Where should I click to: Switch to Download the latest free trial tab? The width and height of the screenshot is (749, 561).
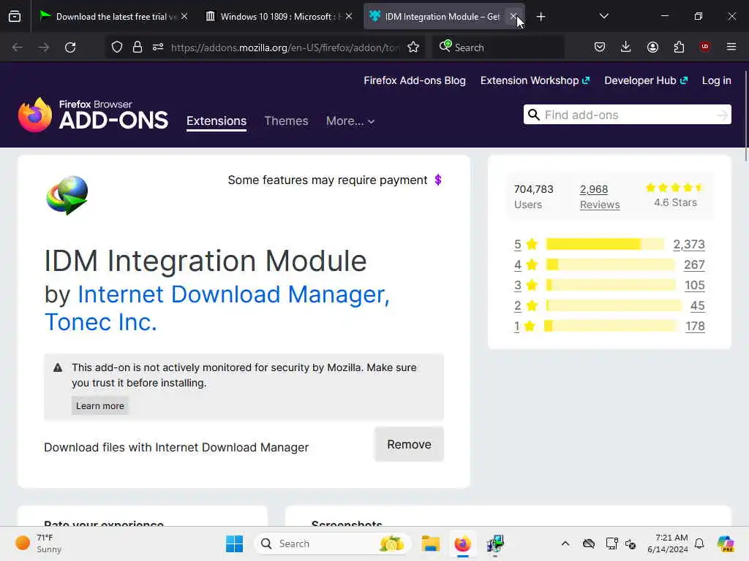point(113,17)
